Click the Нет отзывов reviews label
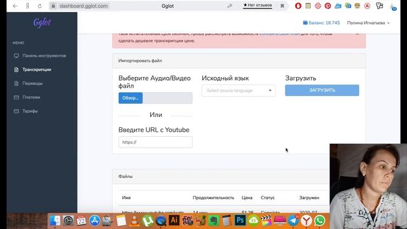 coord(258,5)
